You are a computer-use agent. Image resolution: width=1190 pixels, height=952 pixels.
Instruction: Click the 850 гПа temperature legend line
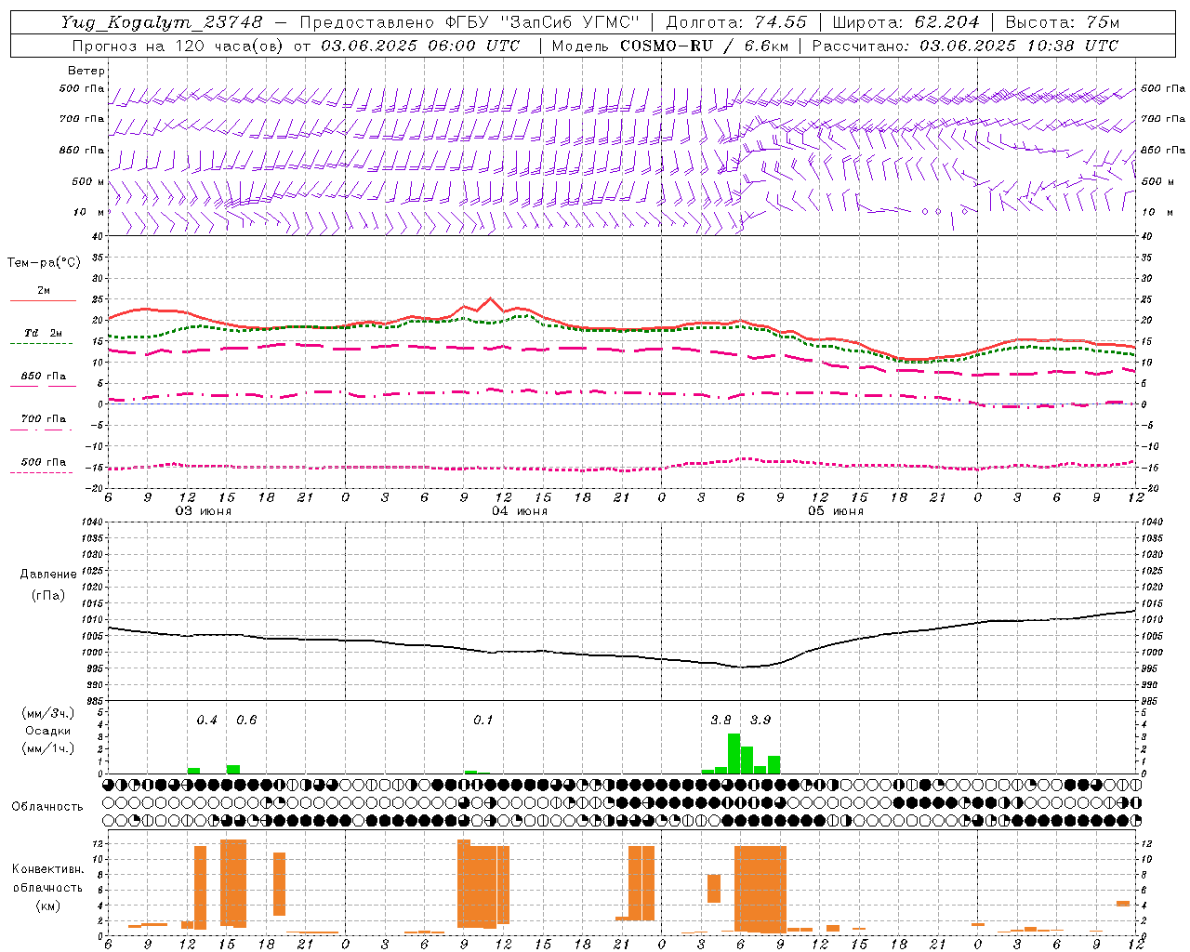point(43,386)
